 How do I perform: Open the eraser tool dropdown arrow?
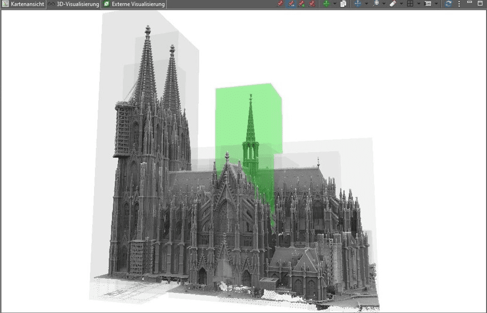tap(401, 4)
